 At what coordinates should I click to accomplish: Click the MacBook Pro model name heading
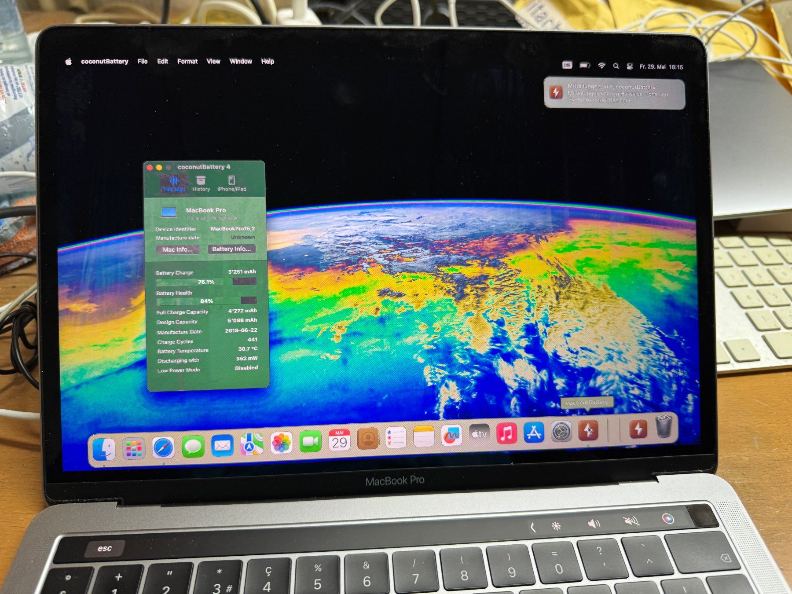click(206, 210)
